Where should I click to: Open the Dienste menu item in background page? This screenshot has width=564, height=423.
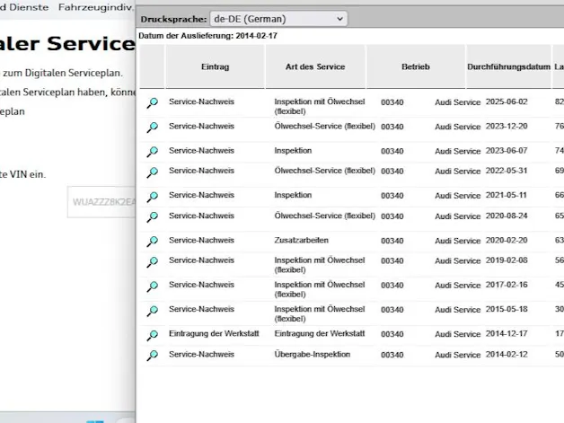click(29, 7)
